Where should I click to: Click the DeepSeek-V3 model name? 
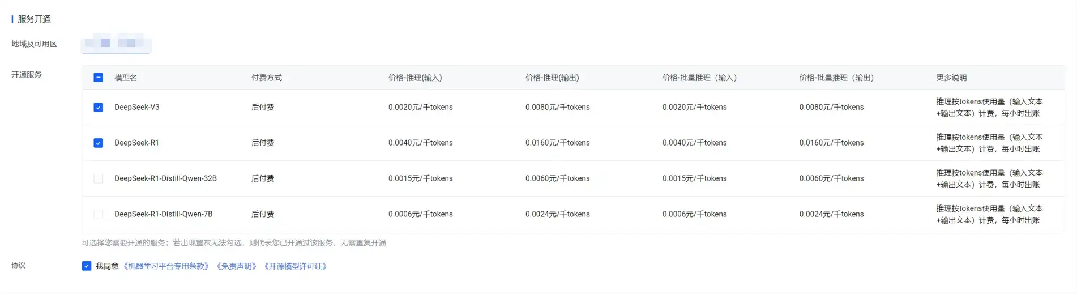[x=136, y=108]
